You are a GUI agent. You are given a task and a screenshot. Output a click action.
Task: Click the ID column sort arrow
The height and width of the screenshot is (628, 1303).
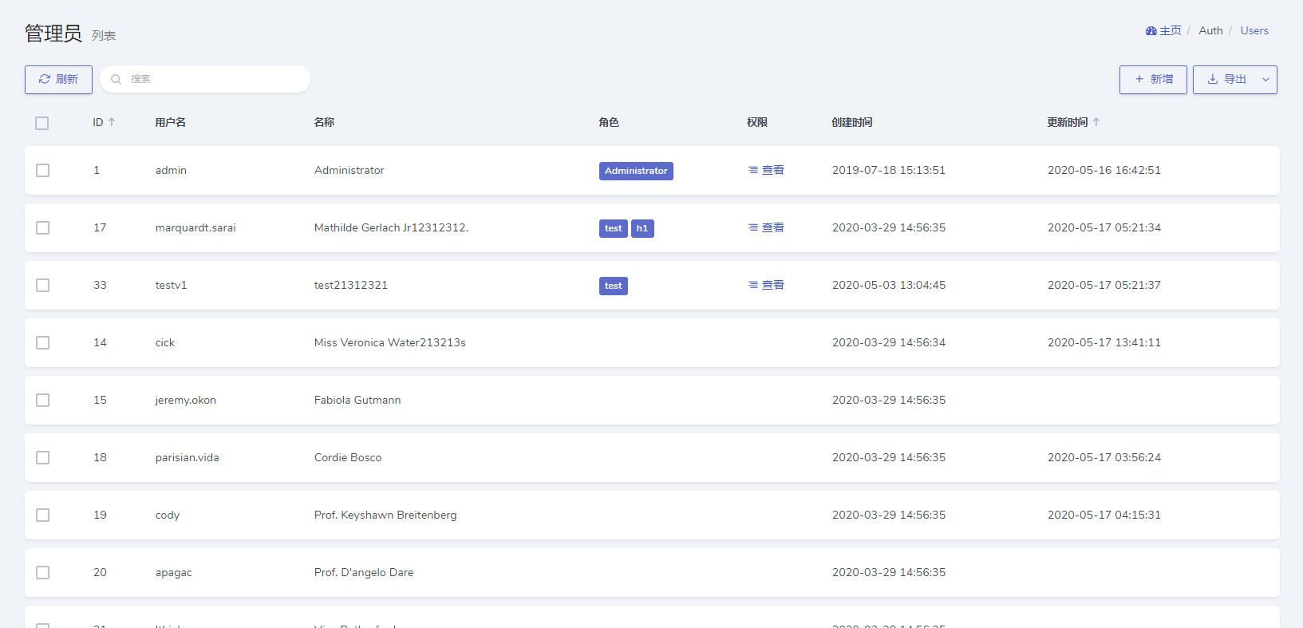[112, 122]
